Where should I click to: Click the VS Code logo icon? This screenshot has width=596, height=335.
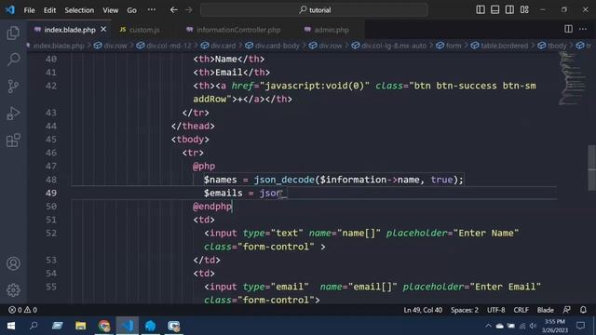pyautogui.click(x=10, y=10)
